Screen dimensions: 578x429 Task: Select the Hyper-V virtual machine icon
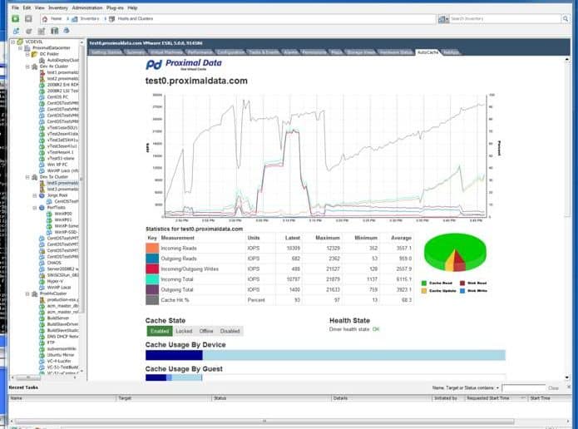42,281
